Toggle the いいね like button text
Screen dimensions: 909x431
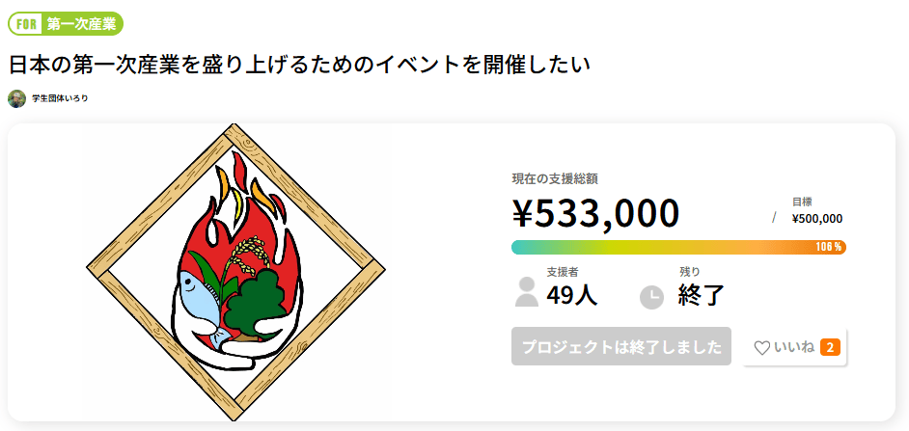[x=794, y=347]
